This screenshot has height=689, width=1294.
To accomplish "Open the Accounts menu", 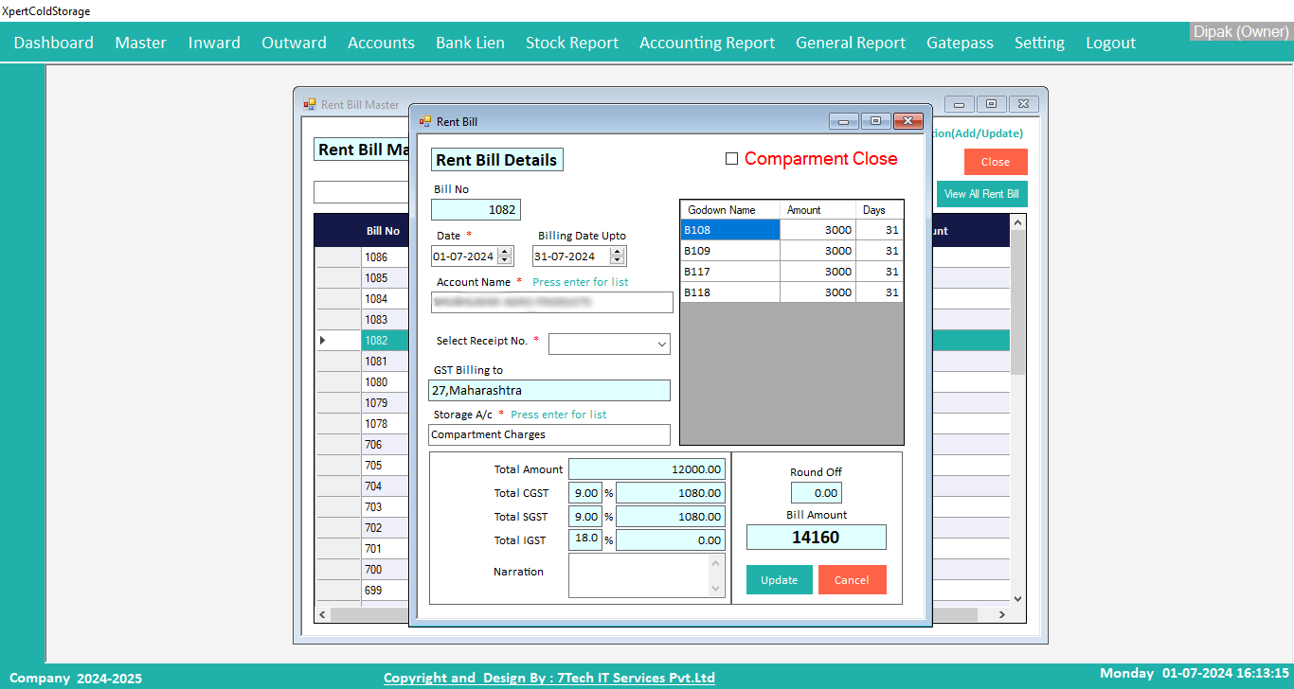I will tap(381, 43).
